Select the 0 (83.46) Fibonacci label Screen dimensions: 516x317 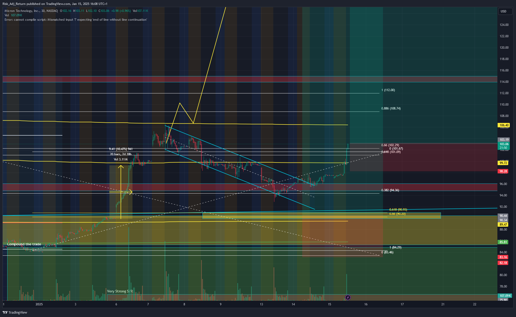(x=387, y=252)
